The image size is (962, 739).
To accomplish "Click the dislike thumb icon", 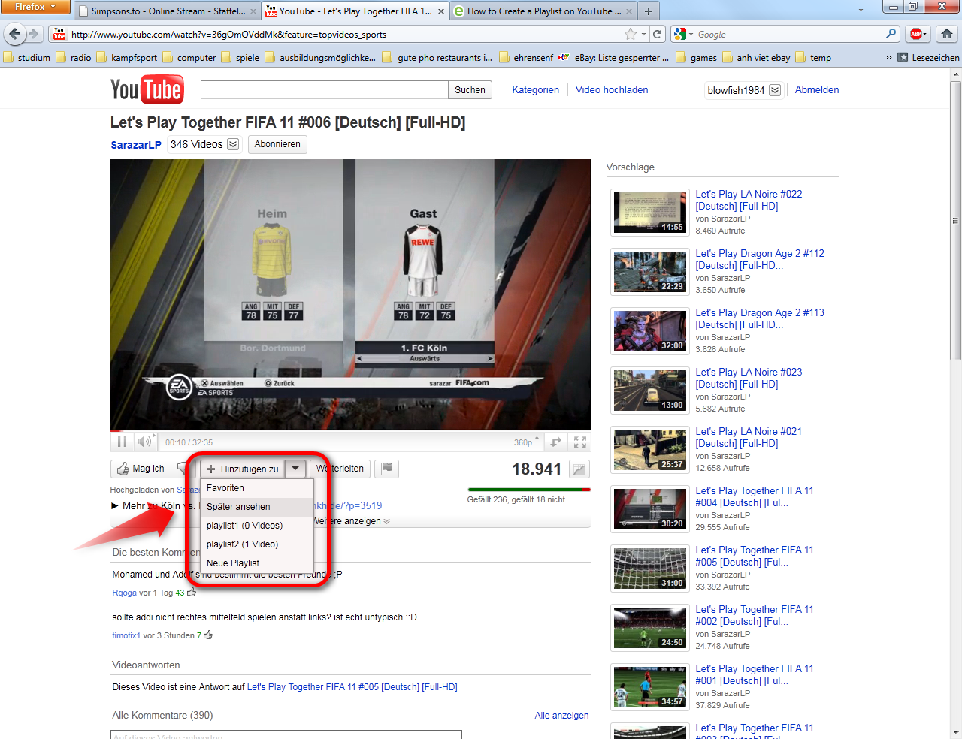I will [180, 468].
